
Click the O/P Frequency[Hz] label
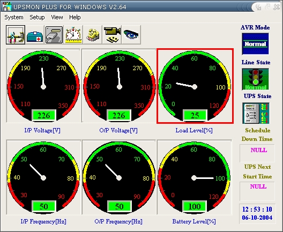(118, 221)
